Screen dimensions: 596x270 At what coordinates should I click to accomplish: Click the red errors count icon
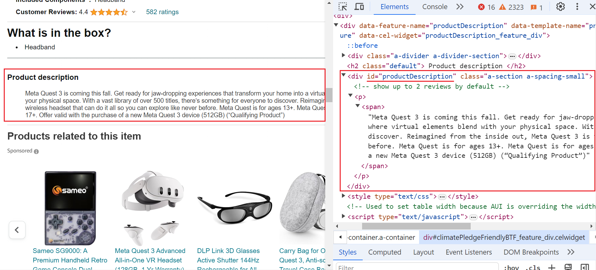coord(481,7)
